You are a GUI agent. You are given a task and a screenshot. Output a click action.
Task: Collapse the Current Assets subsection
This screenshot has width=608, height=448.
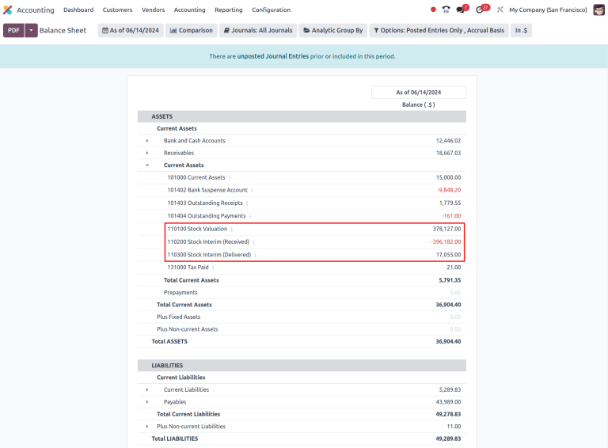click(147, 165)
